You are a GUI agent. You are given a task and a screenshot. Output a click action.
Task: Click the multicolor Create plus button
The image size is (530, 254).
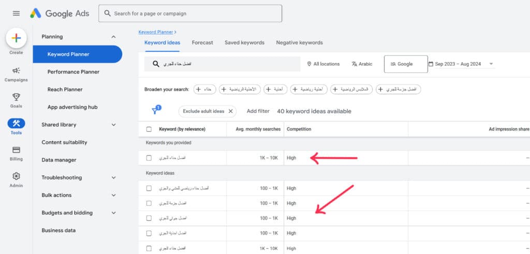pyautogui.click(x=16, y=38)
